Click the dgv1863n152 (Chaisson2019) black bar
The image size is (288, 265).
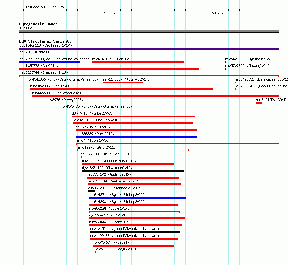[133, 171]
